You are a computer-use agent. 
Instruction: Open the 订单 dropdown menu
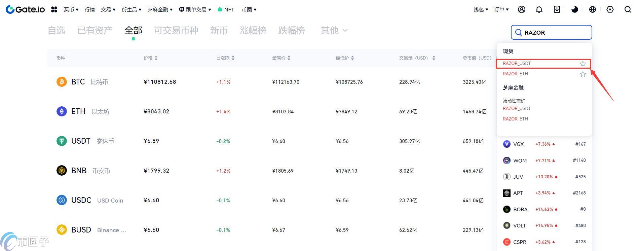pos(501,9)
